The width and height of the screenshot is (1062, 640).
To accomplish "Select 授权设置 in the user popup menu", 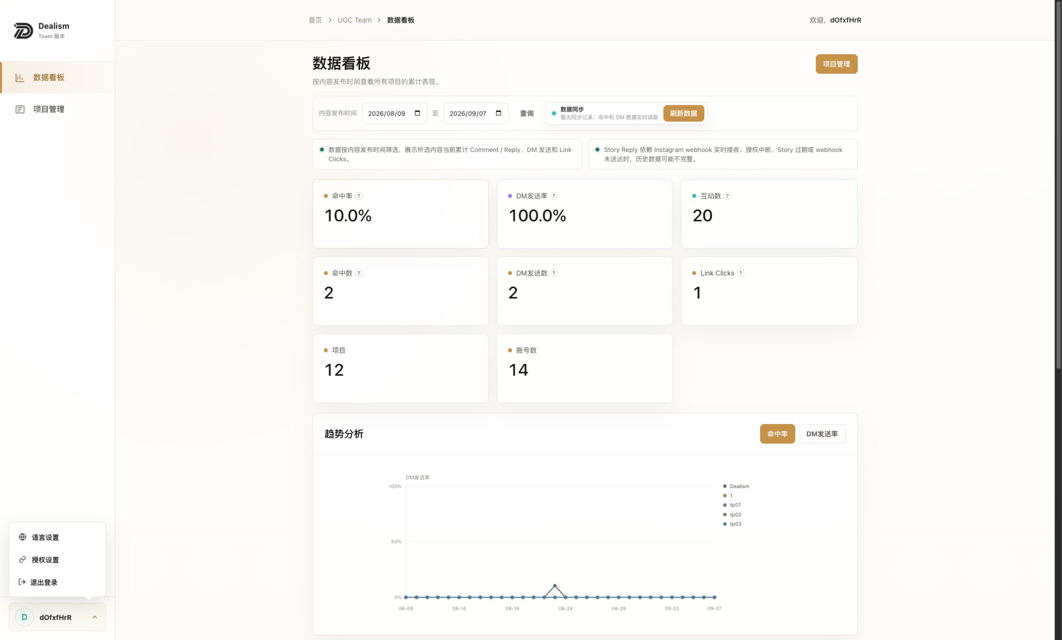I will pyautogui.click(x=57, y=560).
